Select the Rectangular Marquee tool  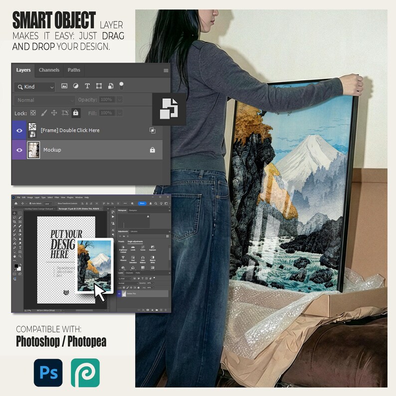click(x=20, y=213)
